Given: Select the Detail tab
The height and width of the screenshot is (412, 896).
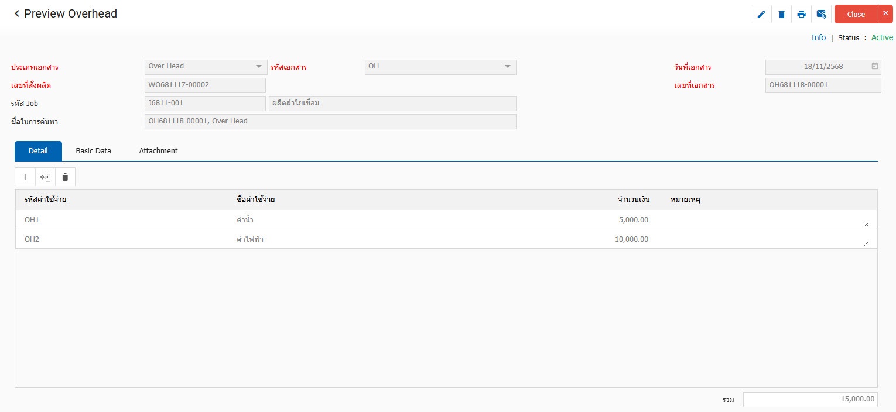Looking at the screenshot, I should point(38,151).
